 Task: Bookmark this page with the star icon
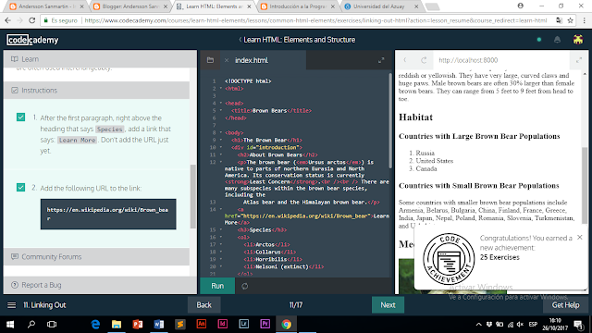click(571, 20)
